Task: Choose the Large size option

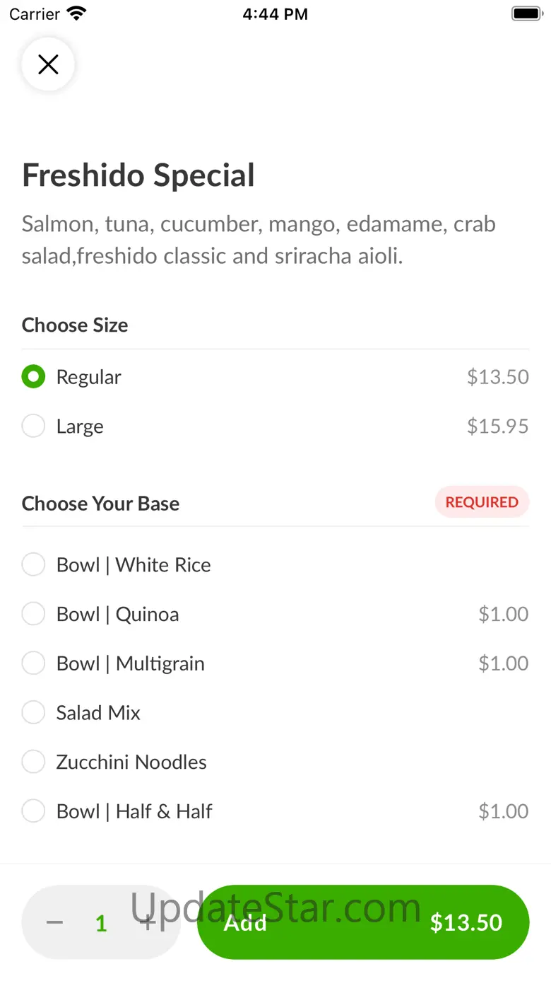Action: click(33, 426)
